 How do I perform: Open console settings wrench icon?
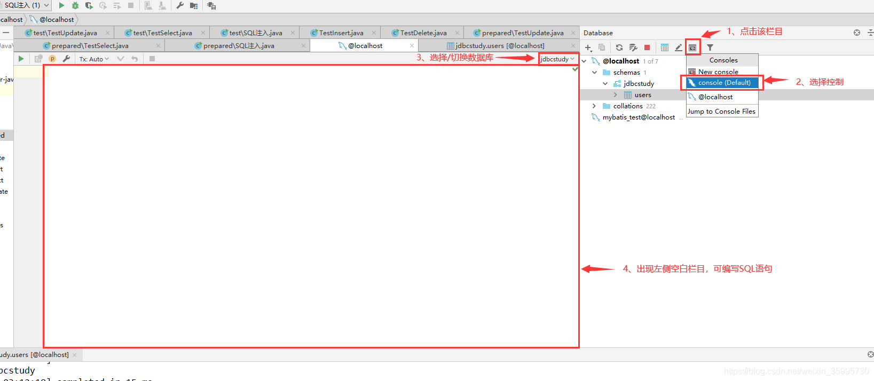(x=66, y=59)
